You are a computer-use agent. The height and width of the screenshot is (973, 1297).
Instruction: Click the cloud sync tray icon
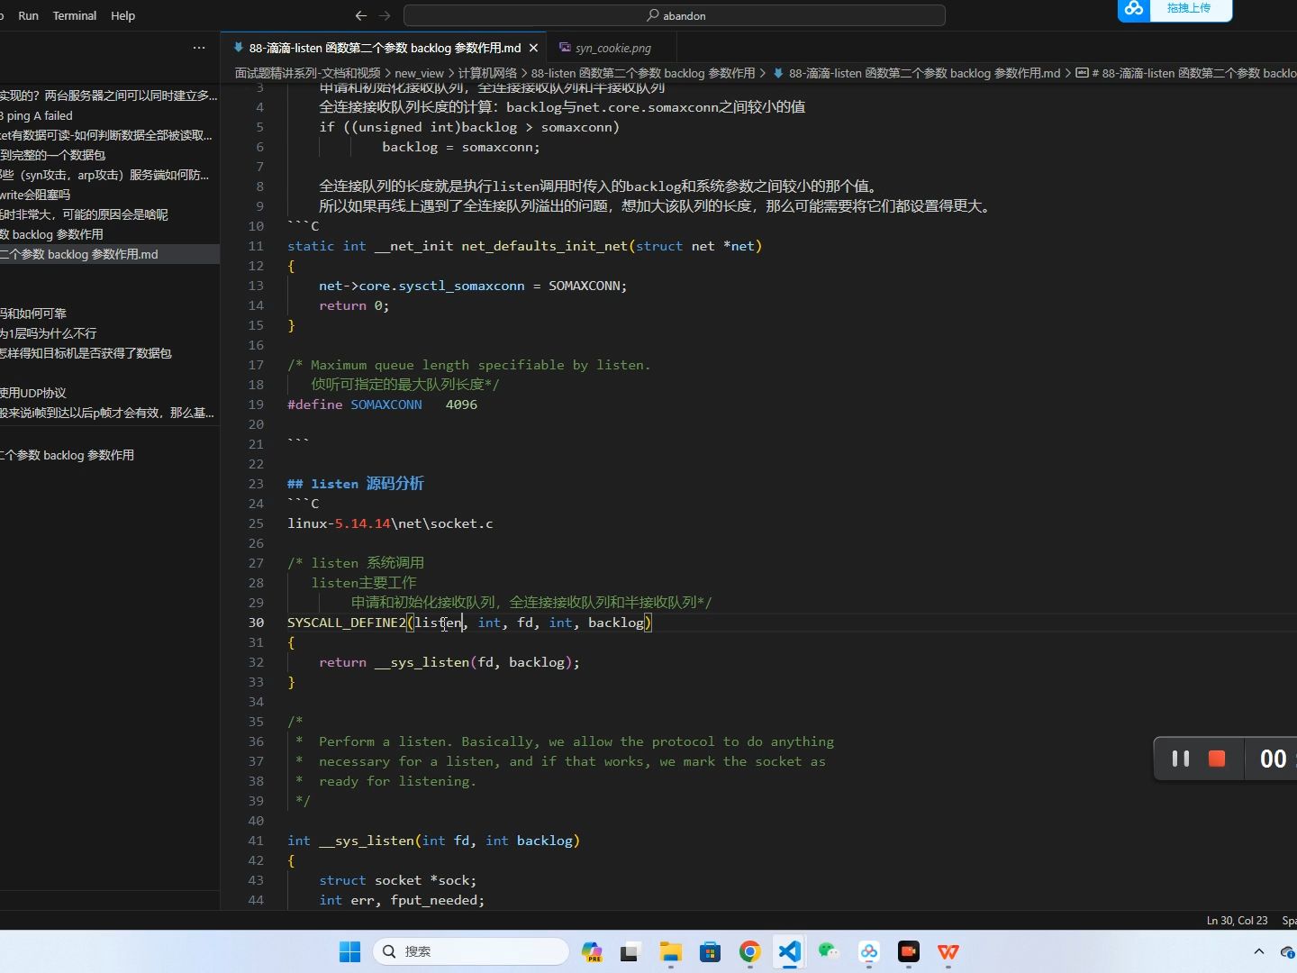click(1288, 951)
